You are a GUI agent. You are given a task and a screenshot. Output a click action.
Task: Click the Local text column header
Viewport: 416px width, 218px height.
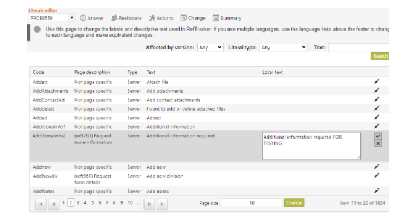point(273,72)
